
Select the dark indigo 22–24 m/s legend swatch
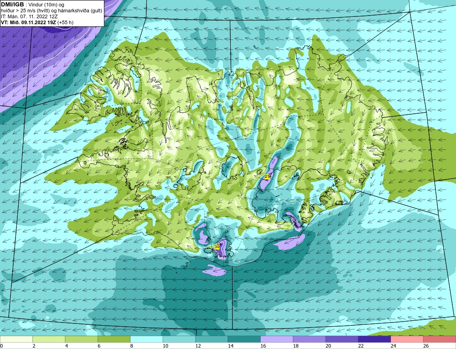(374, 339)
